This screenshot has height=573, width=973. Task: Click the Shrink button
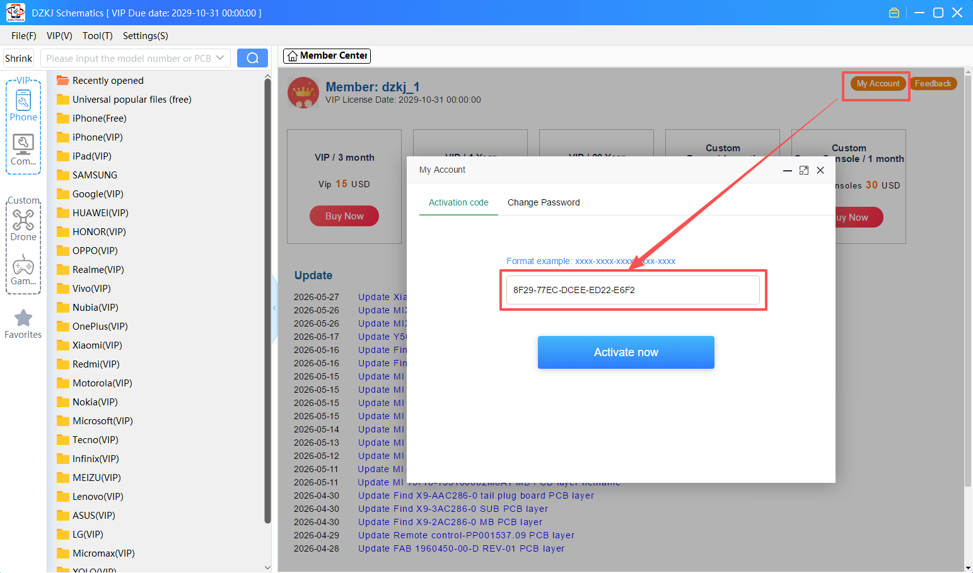(19, 58)
